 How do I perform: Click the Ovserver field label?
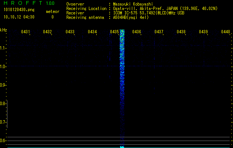pos(75,4)
